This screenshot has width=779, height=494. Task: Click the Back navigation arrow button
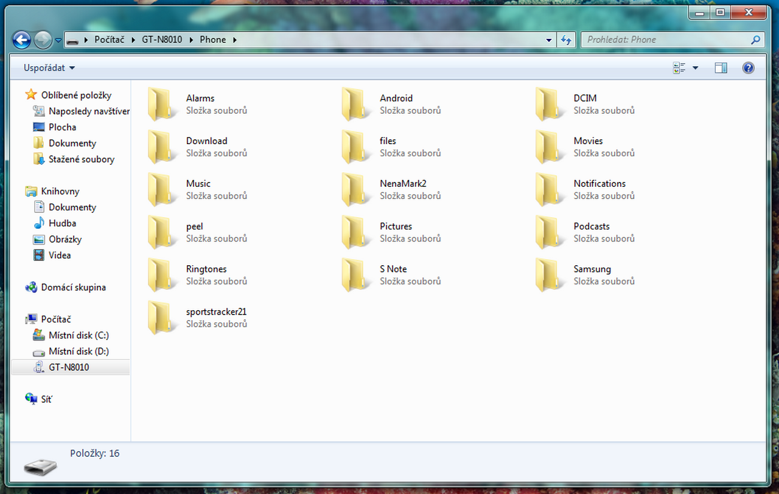tap(22, 40)
